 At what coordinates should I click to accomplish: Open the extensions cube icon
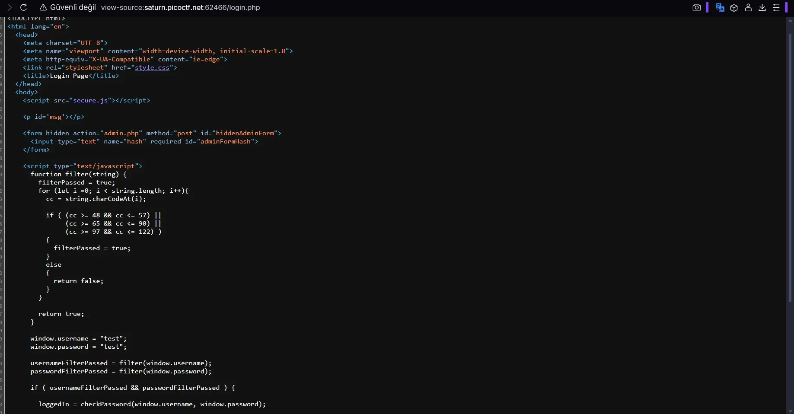734,7
